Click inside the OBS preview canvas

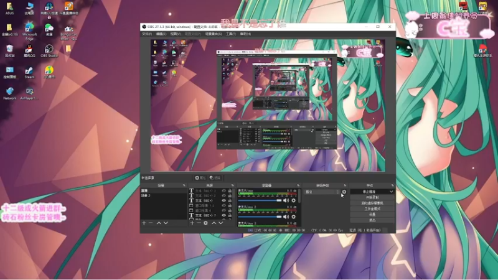[268, 105]
